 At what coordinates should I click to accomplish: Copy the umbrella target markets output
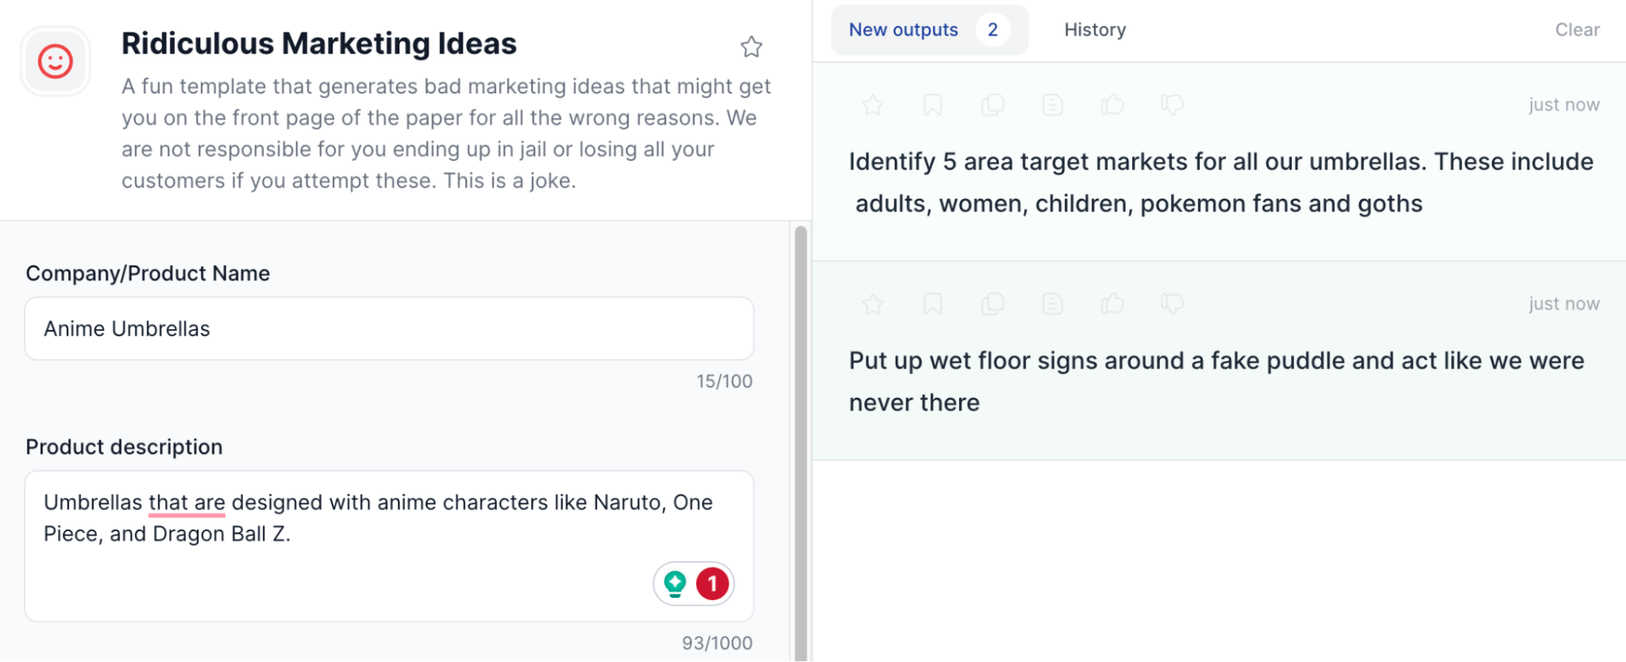[x=992, y=105]
